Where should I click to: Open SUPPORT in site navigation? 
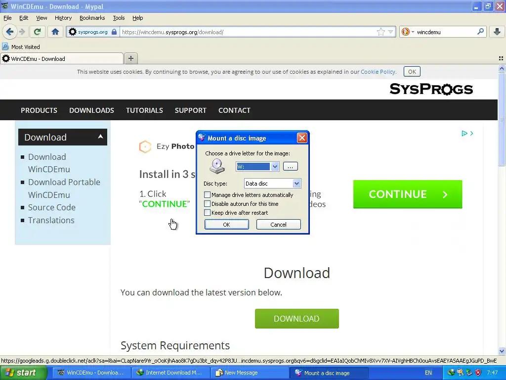pos(191,110)
